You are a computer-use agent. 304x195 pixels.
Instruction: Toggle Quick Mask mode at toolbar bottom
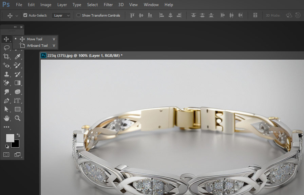6,154
